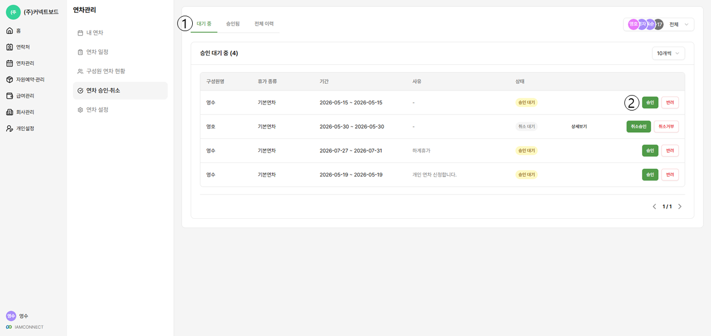This screenshot has height=336, width=711.
Task: Click the 내 연차 calendar icon
Action: [81, 33]
